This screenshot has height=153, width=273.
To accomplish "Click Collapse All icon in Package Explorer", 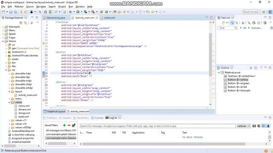I will [21, 23].
